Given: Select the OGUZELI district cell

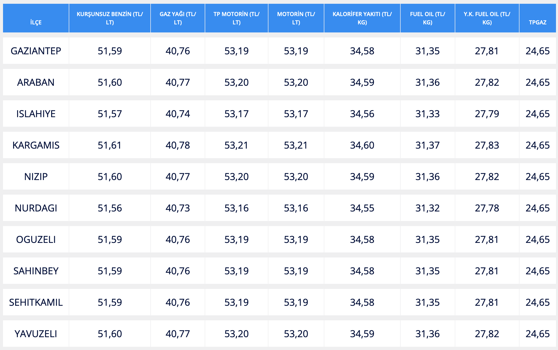Looking at the screenshot, I should [36, 240].
